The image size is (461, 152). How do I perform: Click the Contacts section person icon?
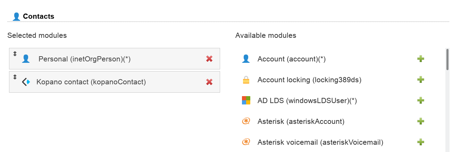(16, 16)
